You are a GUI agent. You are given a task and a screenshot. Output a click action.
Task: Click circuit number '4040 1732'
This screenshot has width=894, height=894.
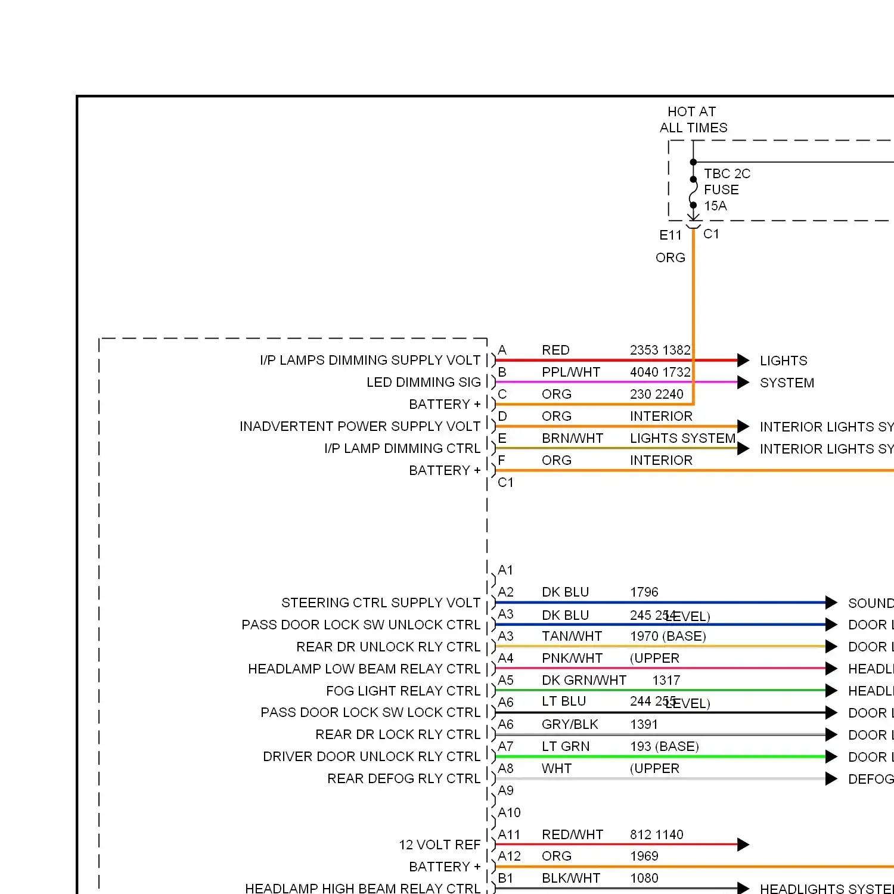coord(660,372)
